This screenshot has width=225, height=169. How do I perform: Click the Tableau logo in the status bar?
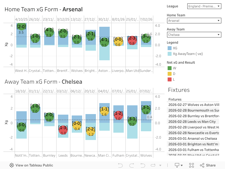11,165
